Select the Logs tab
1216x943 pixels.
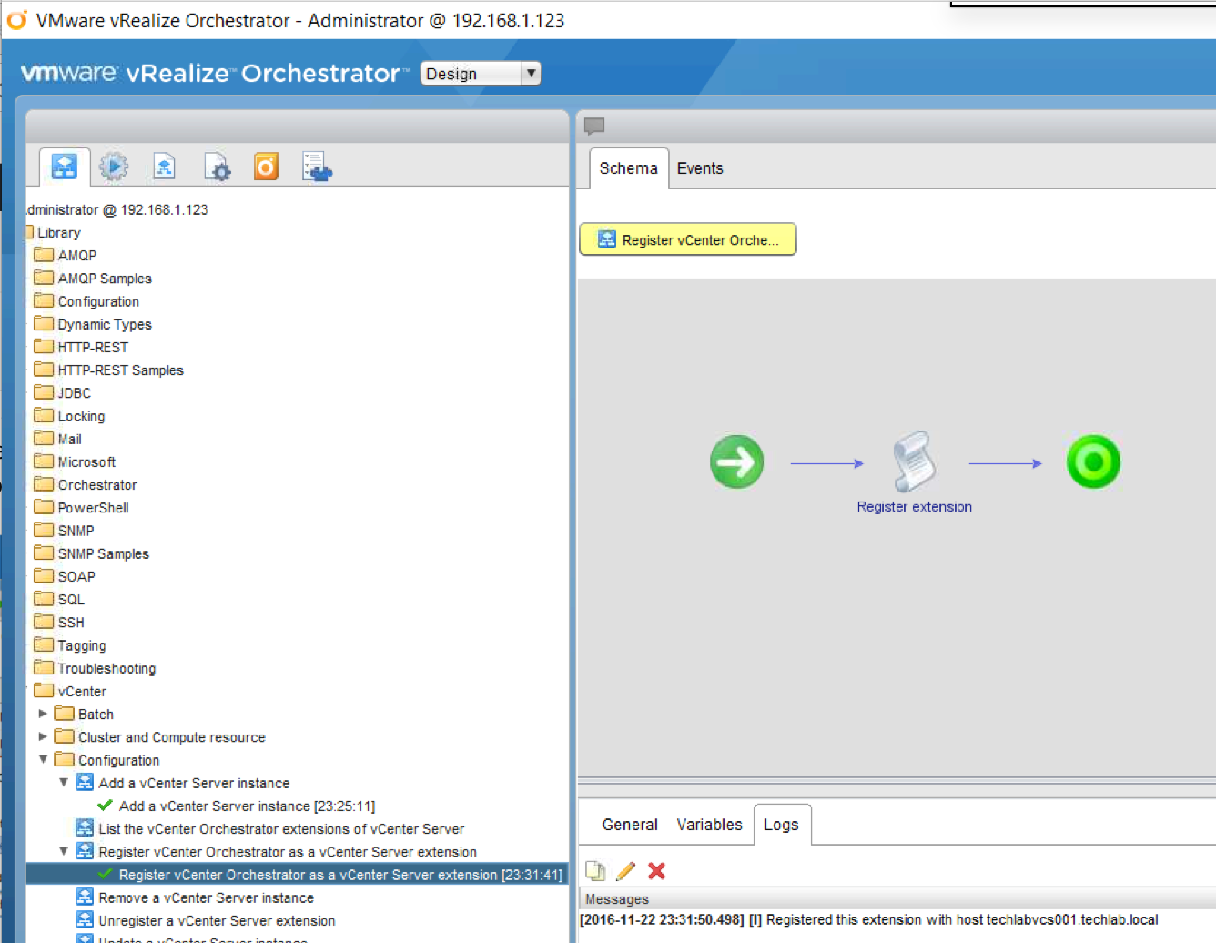point(781,825)
